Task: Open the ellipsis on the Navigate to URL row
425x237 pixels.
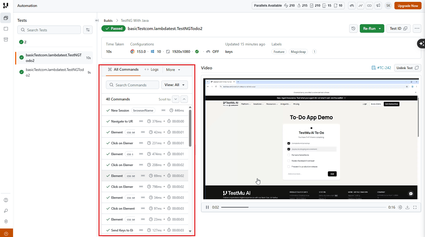Action: [x=141, y=121]
